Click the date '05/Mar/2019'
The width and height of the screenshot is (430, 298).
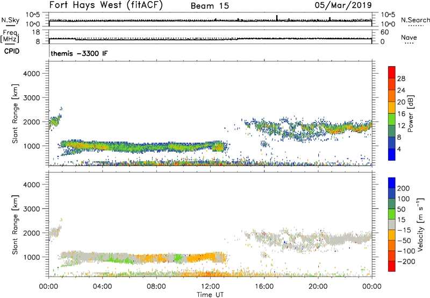[x=343, y=5]
